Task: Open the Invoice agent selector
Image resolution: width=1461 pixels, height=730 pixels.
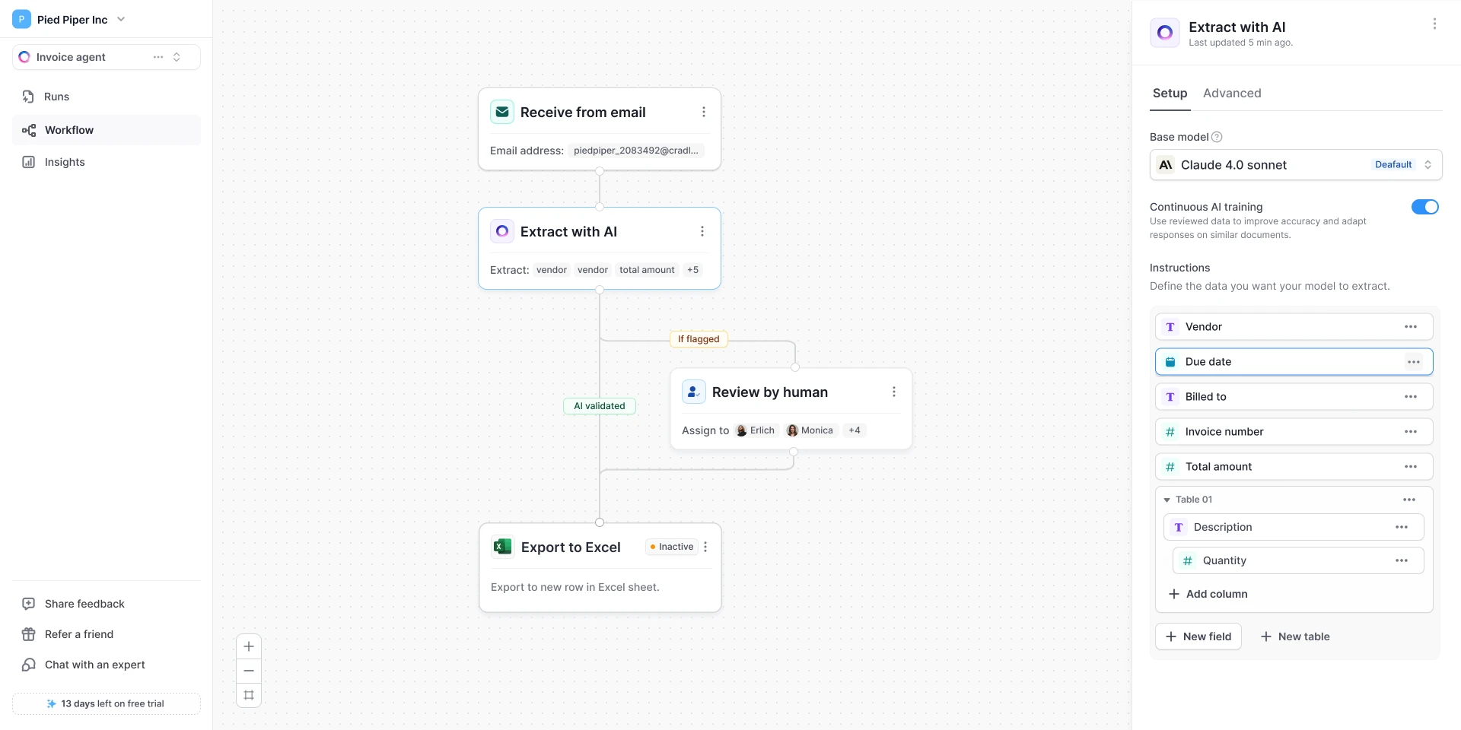Action: click(x=107, y=57)
